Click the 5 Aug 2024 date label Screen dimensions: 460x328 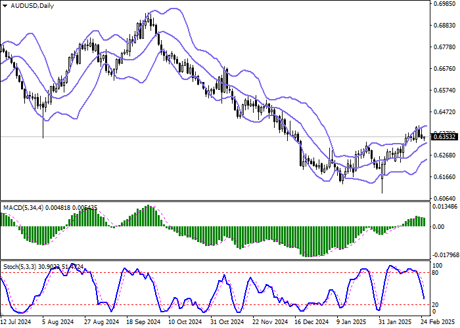click(x=57, y=322)
